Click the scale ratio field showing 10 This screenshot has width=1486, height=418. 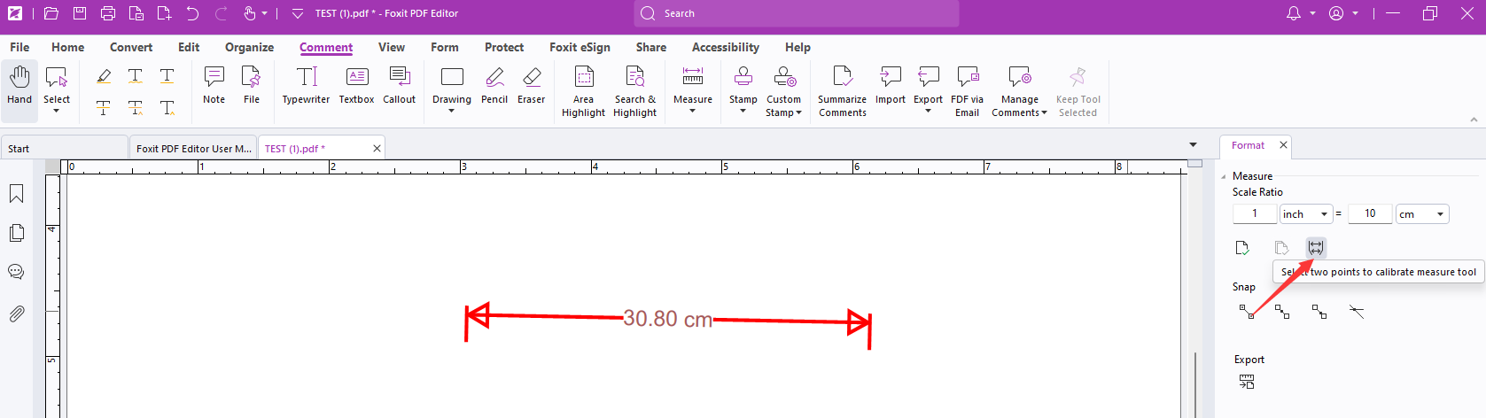[x=1370, y=213]
